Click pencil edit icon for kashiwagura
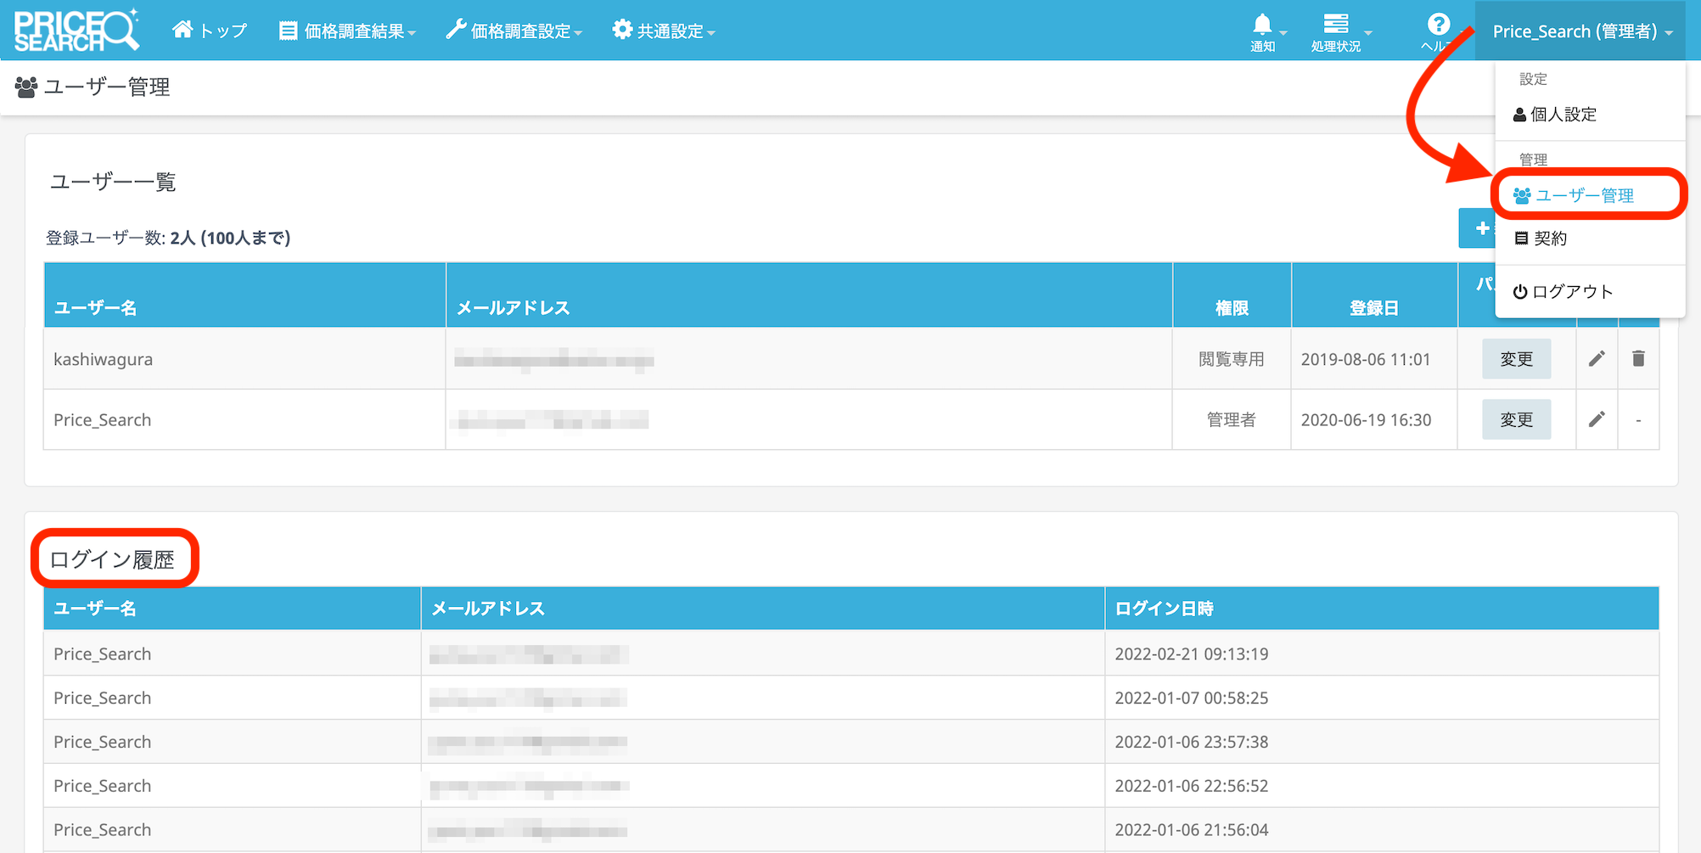 point(1597,359)
